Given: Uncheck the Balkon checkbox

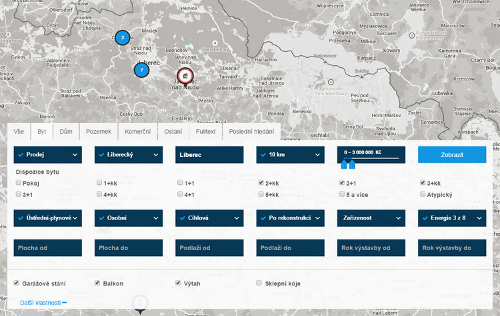Looking at the screenshot, I should coord(99,283).
